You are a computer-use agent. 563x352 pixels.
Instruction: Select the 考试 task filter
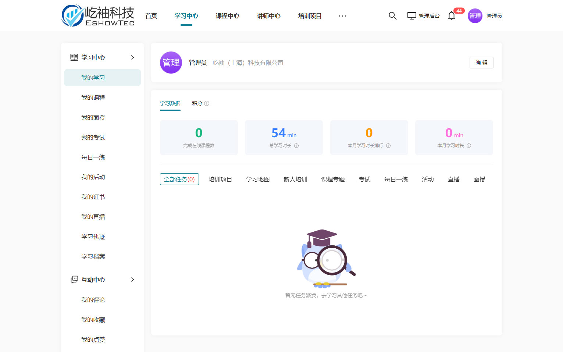point(364,179)
